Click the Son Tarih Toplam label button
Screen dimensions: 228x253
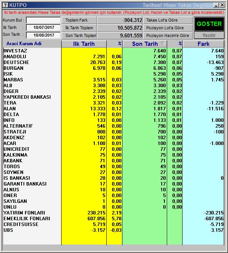(79, 35)
